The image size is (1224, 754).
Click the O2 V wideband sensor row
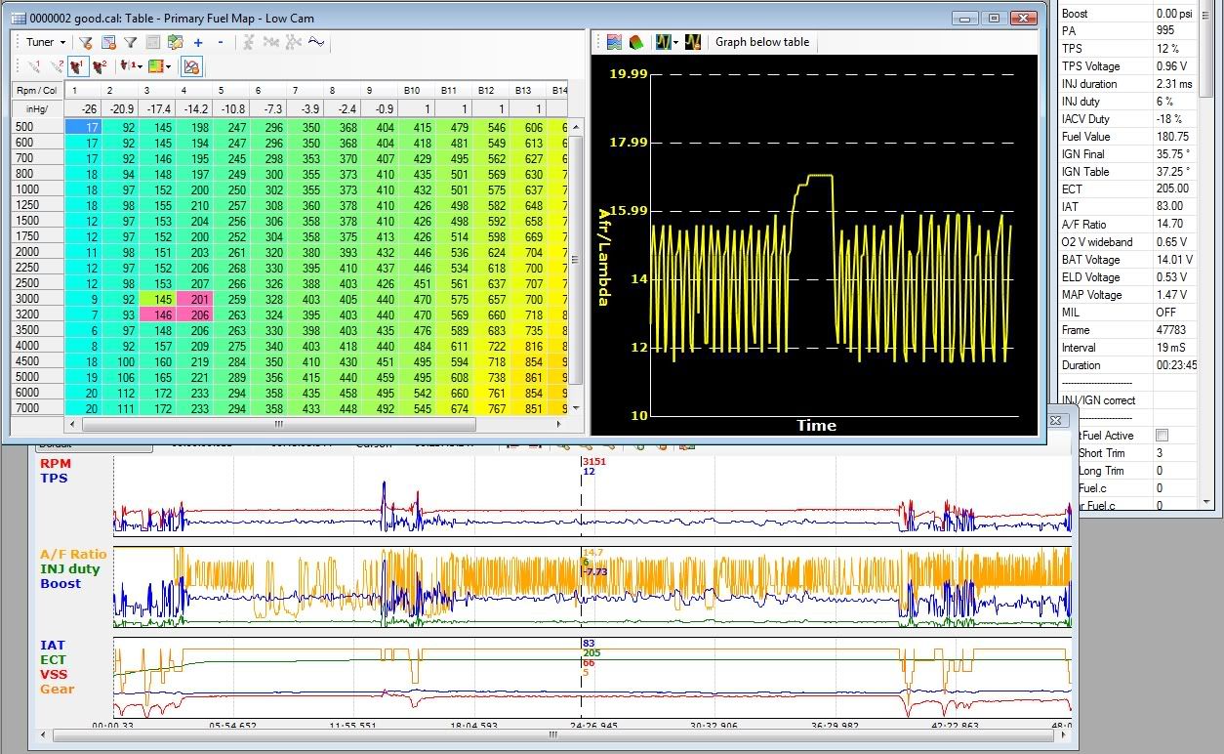pos(1126,241)
